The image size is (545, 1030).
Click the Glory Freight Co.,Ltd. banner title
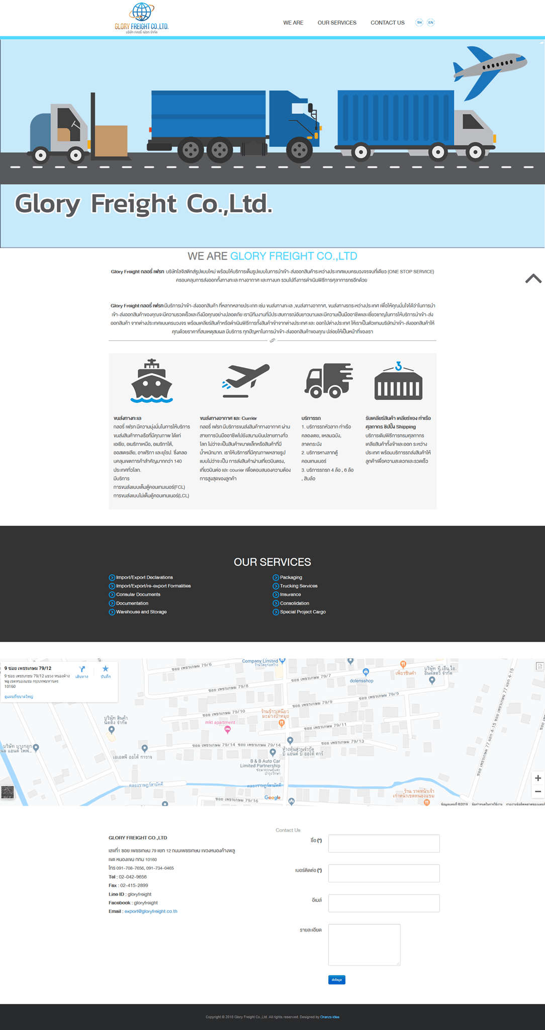click(144, 204)
